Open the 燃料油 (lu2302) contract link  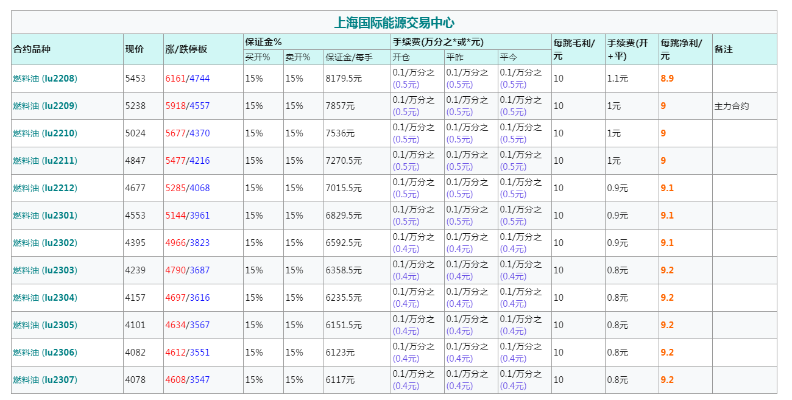45,243
